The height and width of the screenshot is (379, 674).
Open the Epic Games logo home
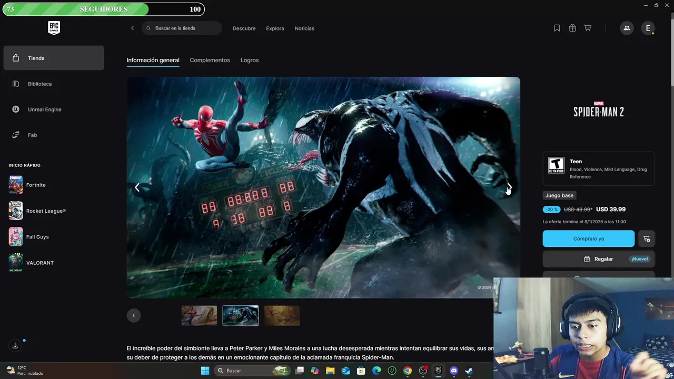(x=54, y=28)
